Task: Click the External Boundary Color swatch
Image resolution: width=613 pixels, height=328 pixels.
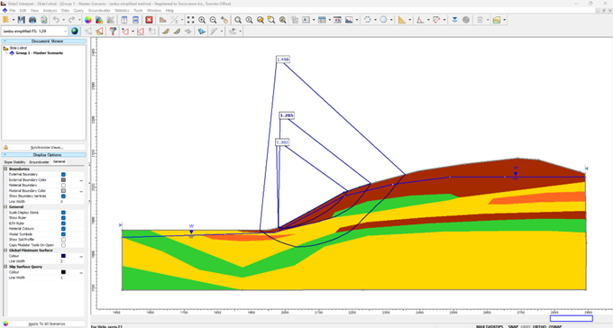Action: coord(63,180)
